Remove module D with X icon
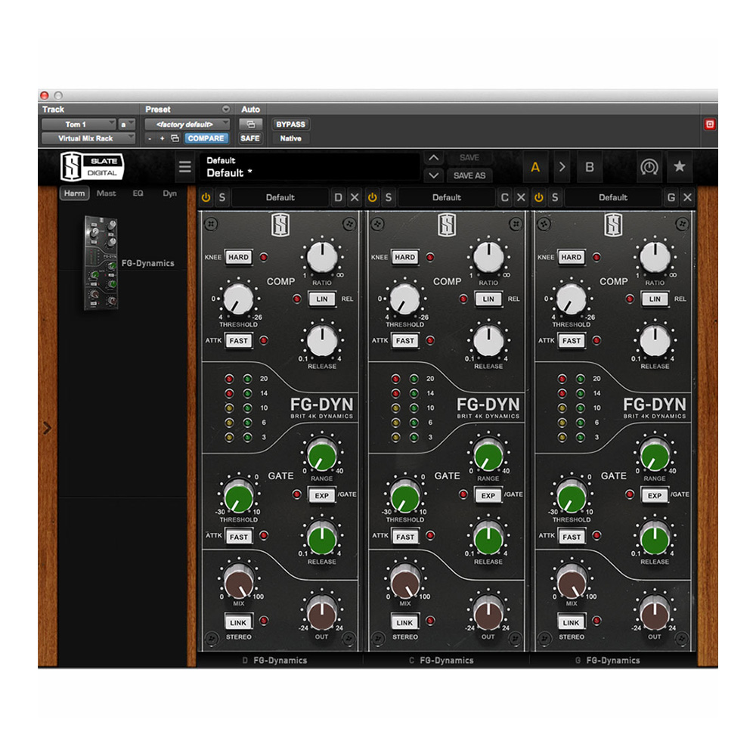This screenshot has height=756, width=756. pyautogui.click(x=355, y=197)
